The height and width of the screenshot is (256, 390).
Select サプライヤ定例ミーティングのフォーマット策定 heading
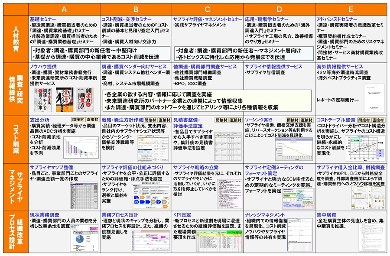274,171
